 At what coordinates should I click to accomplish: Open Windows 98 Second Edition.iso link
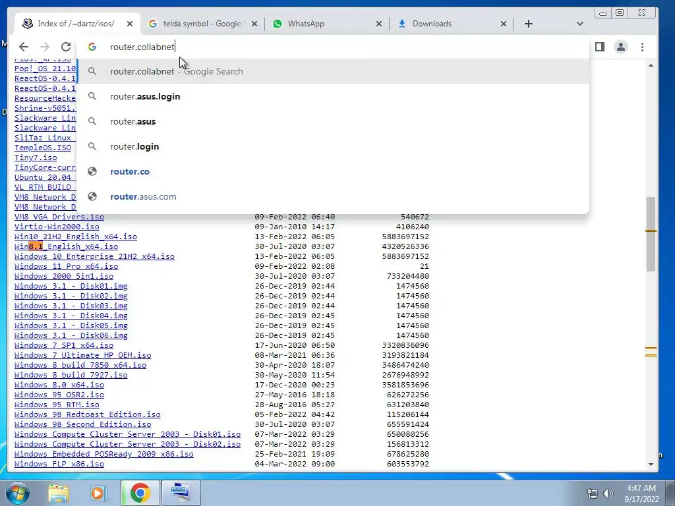click(82, 425)
